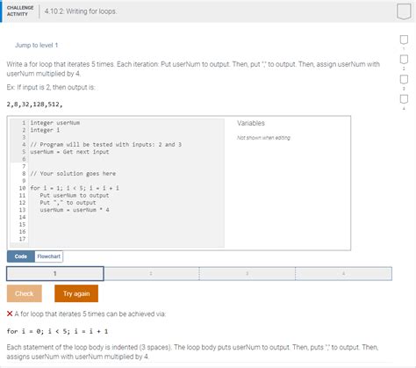Image resolution: width=416 pixels, height=368 pixels.
Task: Open level 4 progress segment
Action: pyautogui.click(x=343, y=273)
